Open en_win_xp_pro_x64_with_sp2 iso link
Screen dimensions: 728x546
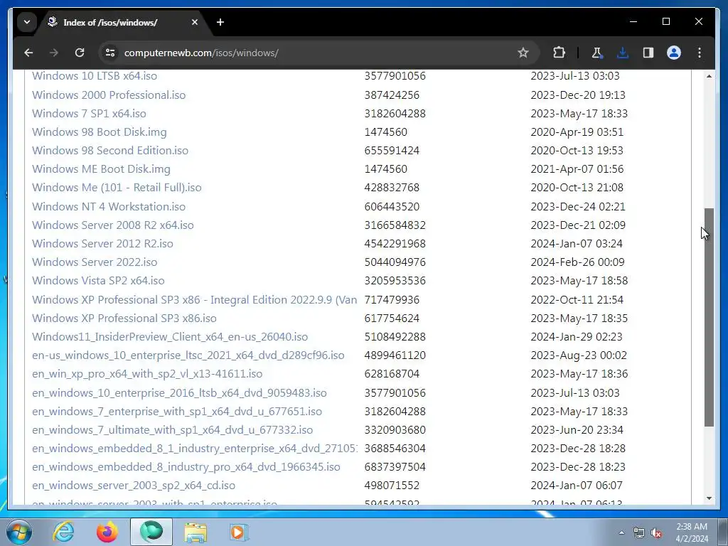click(146, 374)
